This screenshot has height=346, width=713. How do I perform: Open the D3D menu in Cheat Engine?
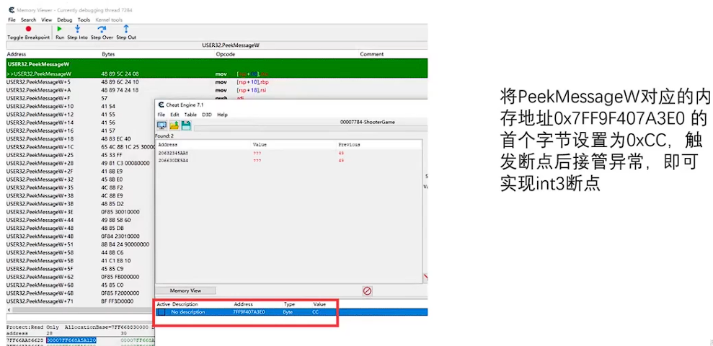[207, 115]
